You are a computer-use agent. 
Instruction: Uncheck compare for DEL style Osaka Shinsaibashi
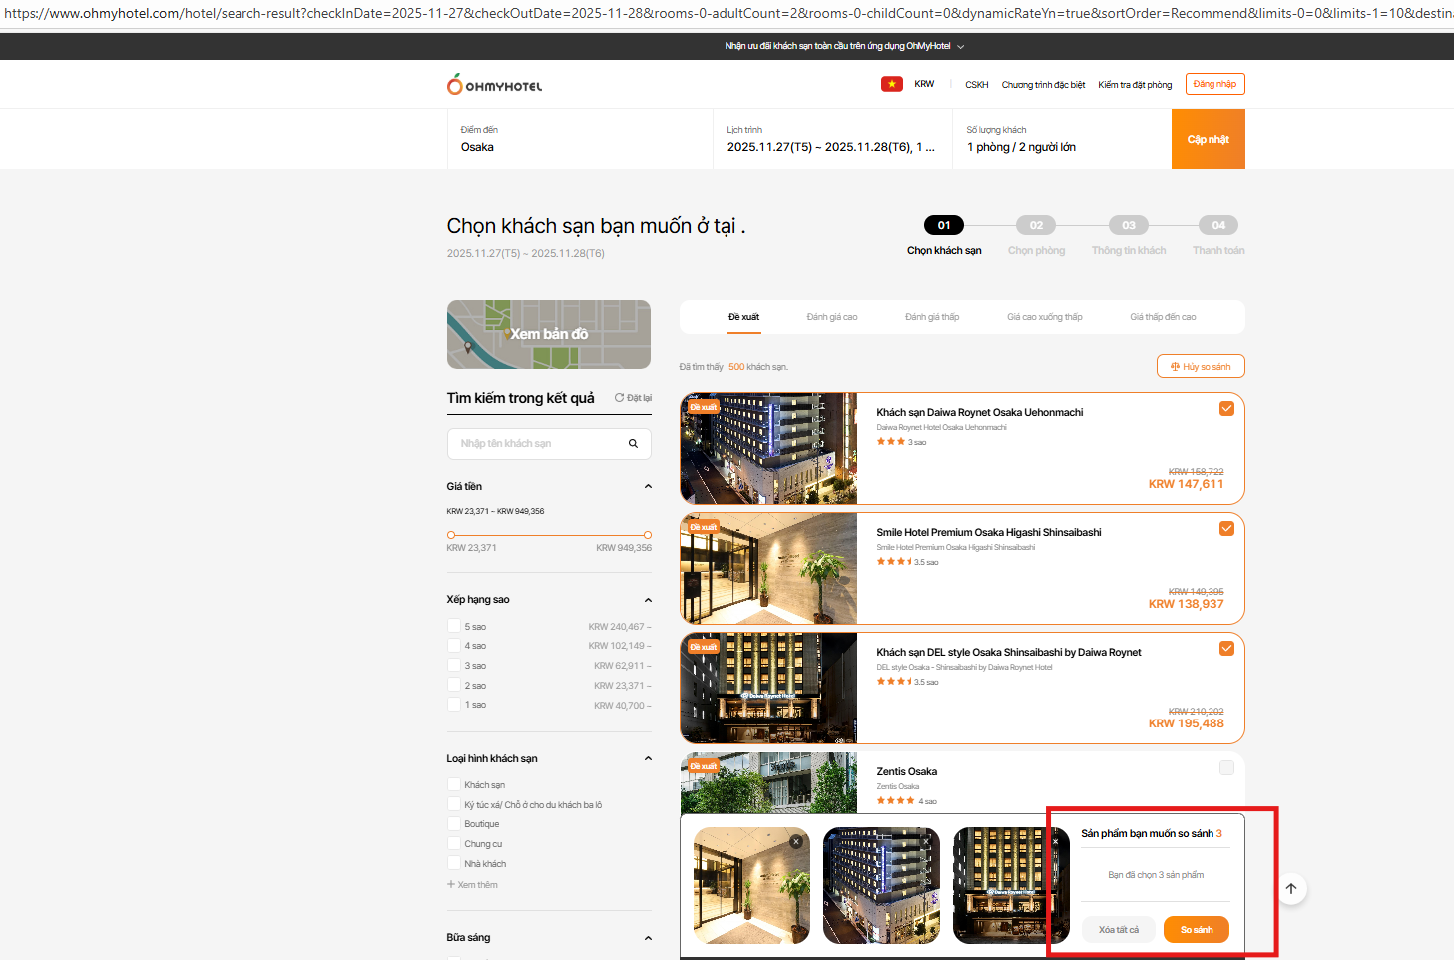point(1226,649)
